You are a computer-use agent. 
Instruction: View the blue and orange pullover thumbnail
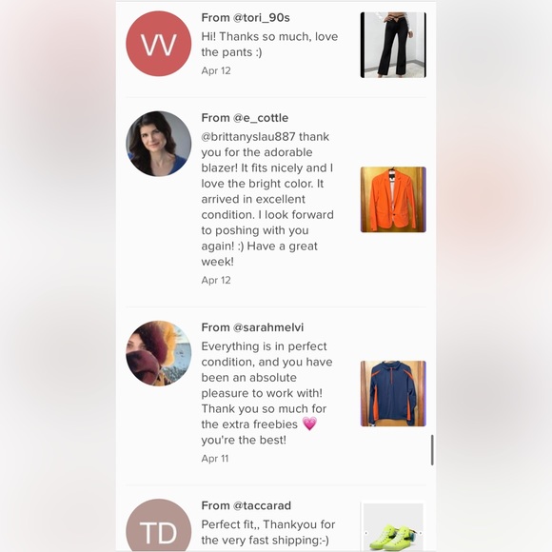(393, 394)
